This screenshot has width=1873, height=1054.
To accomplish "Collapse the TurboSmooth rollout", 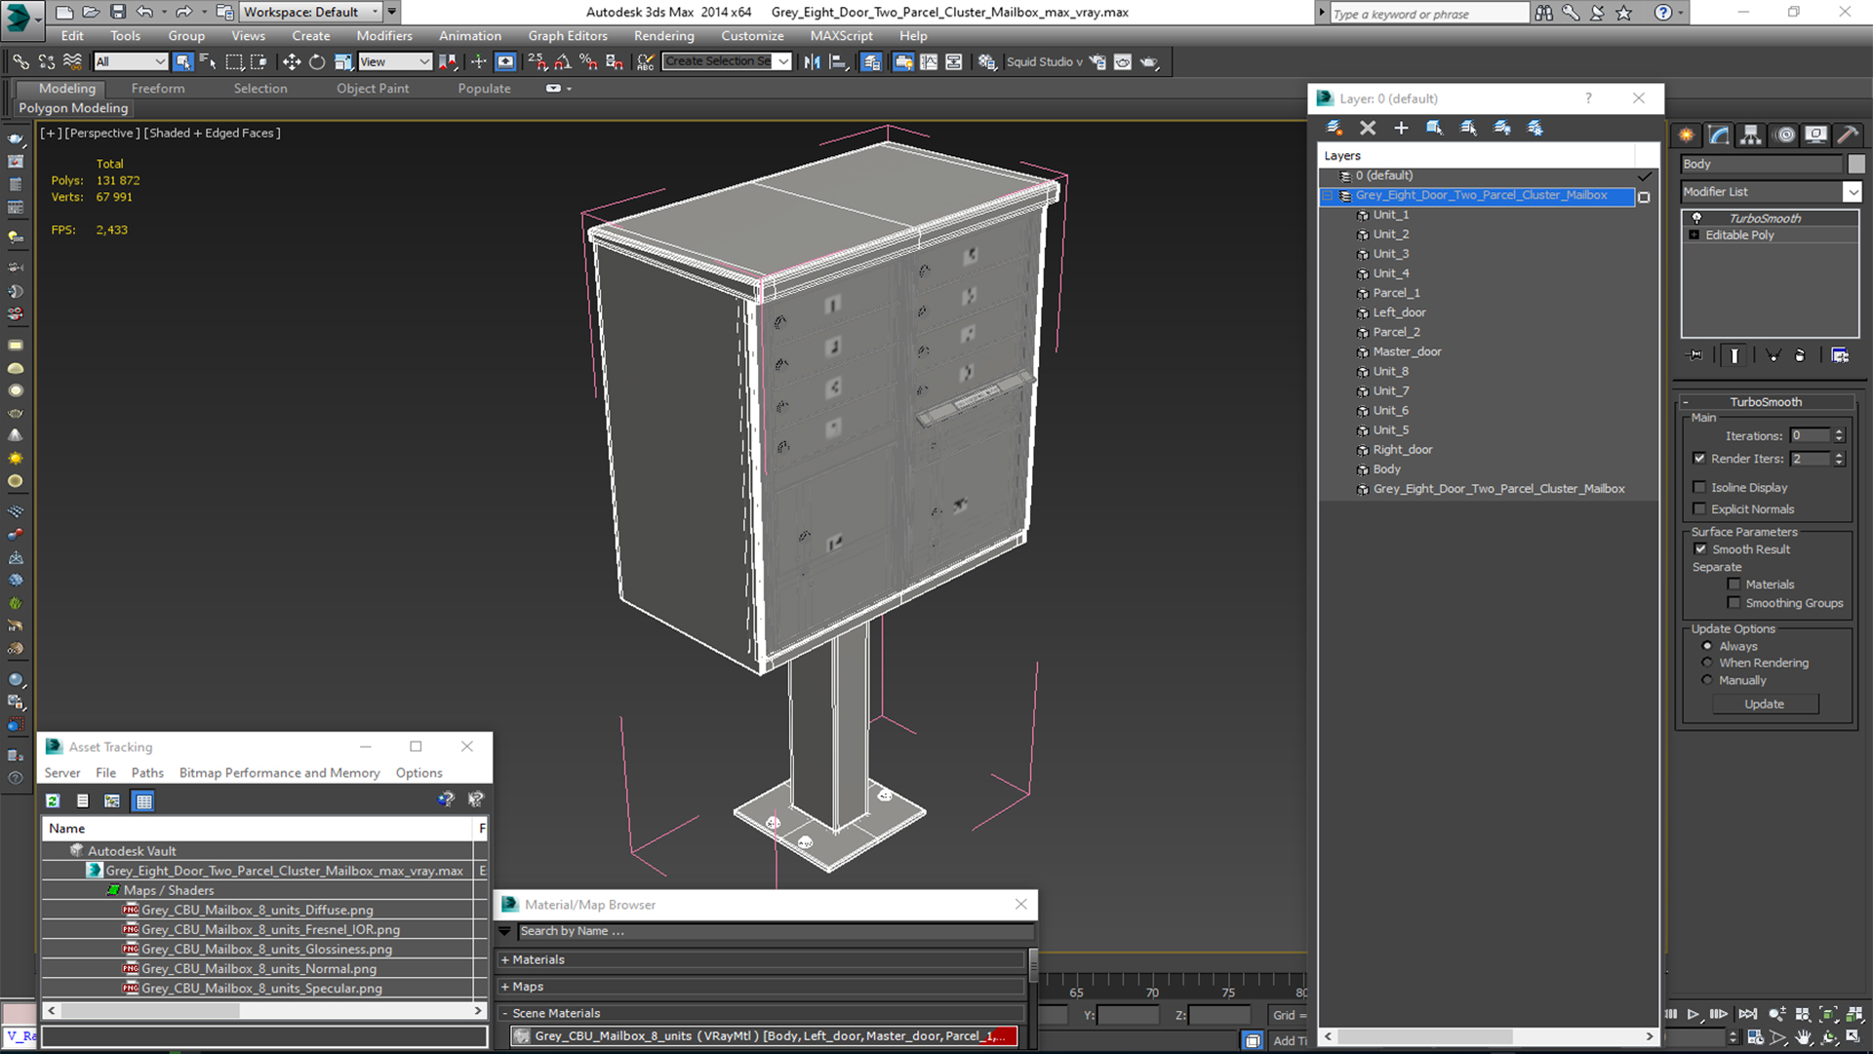I will click(1686, 402).
